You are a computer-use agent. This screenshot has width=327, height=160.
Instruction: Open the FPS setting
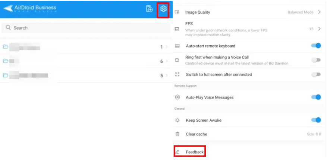pos(248,29)
